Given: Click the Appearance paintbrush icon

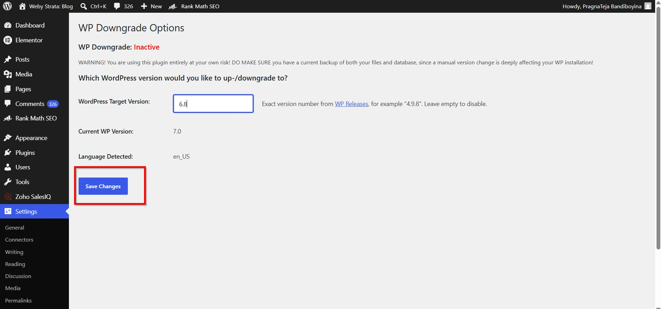Looking at the screenshot, I should (x=8, y=138).
